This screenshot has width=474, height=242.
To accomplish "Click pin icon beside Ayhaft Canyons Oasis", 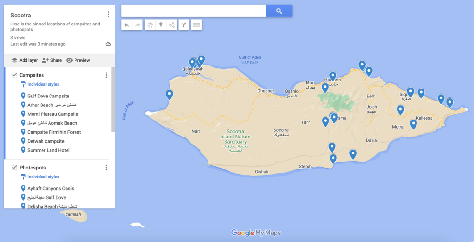I will click(x=23, y=188).
